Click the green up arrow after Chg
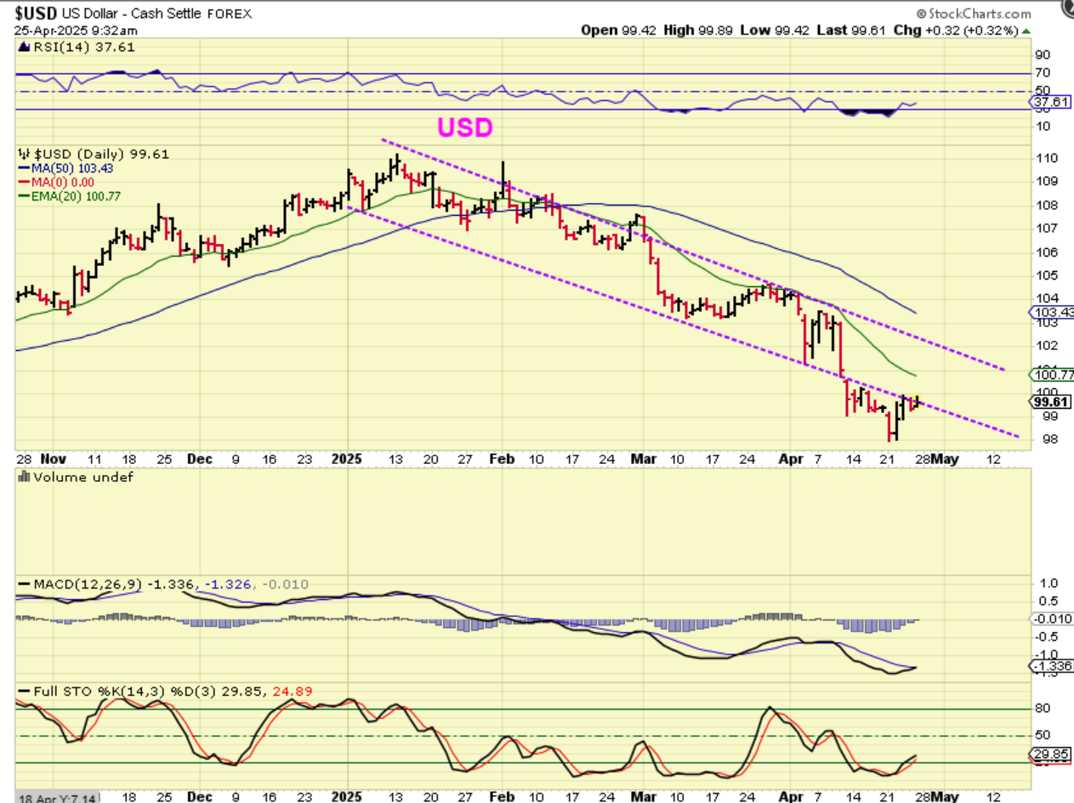 pyautogui.click(x=1026, y=31)
